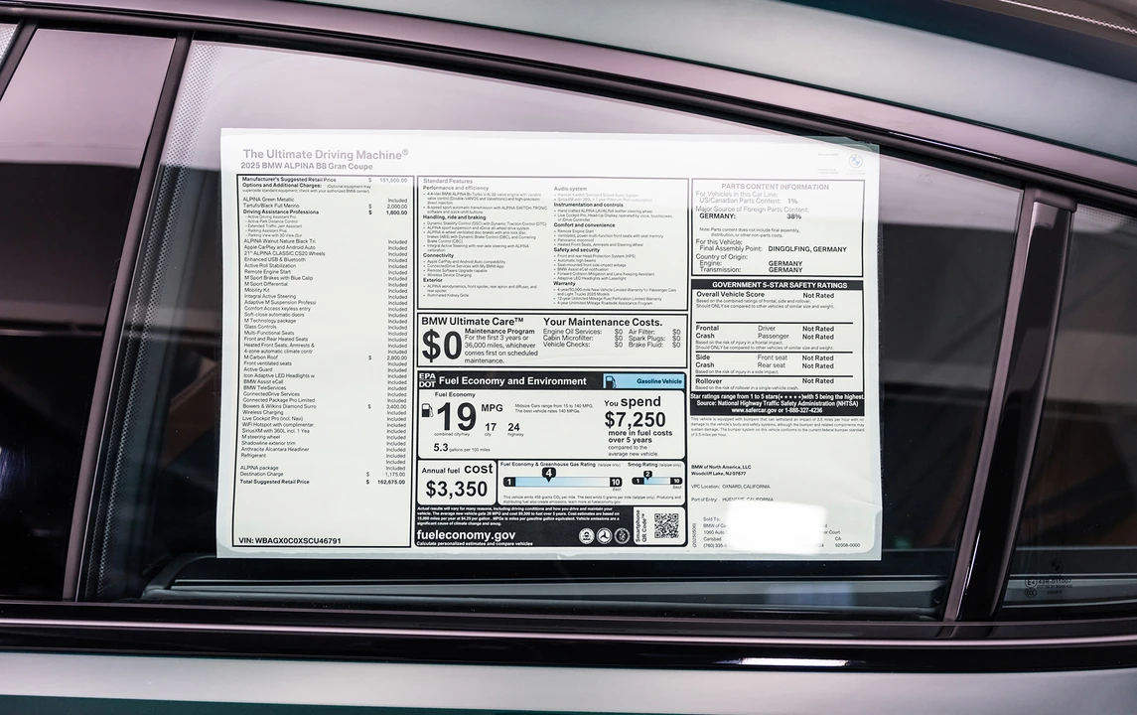This screenshot has height=715, width=1137.
Task: Click 'The Ultimate Driving Machine' headline
Action: coord(325,155)
